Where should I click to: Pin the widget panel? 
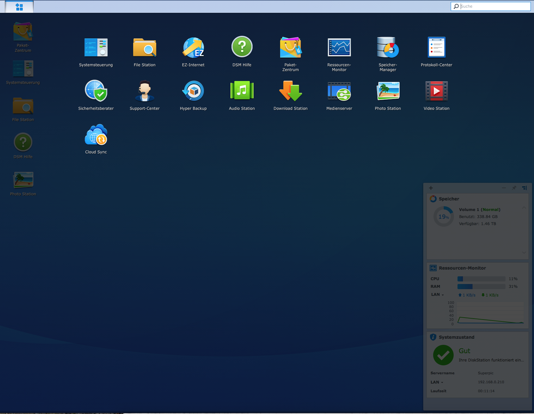pyautogui.click(x=514, y=188)
